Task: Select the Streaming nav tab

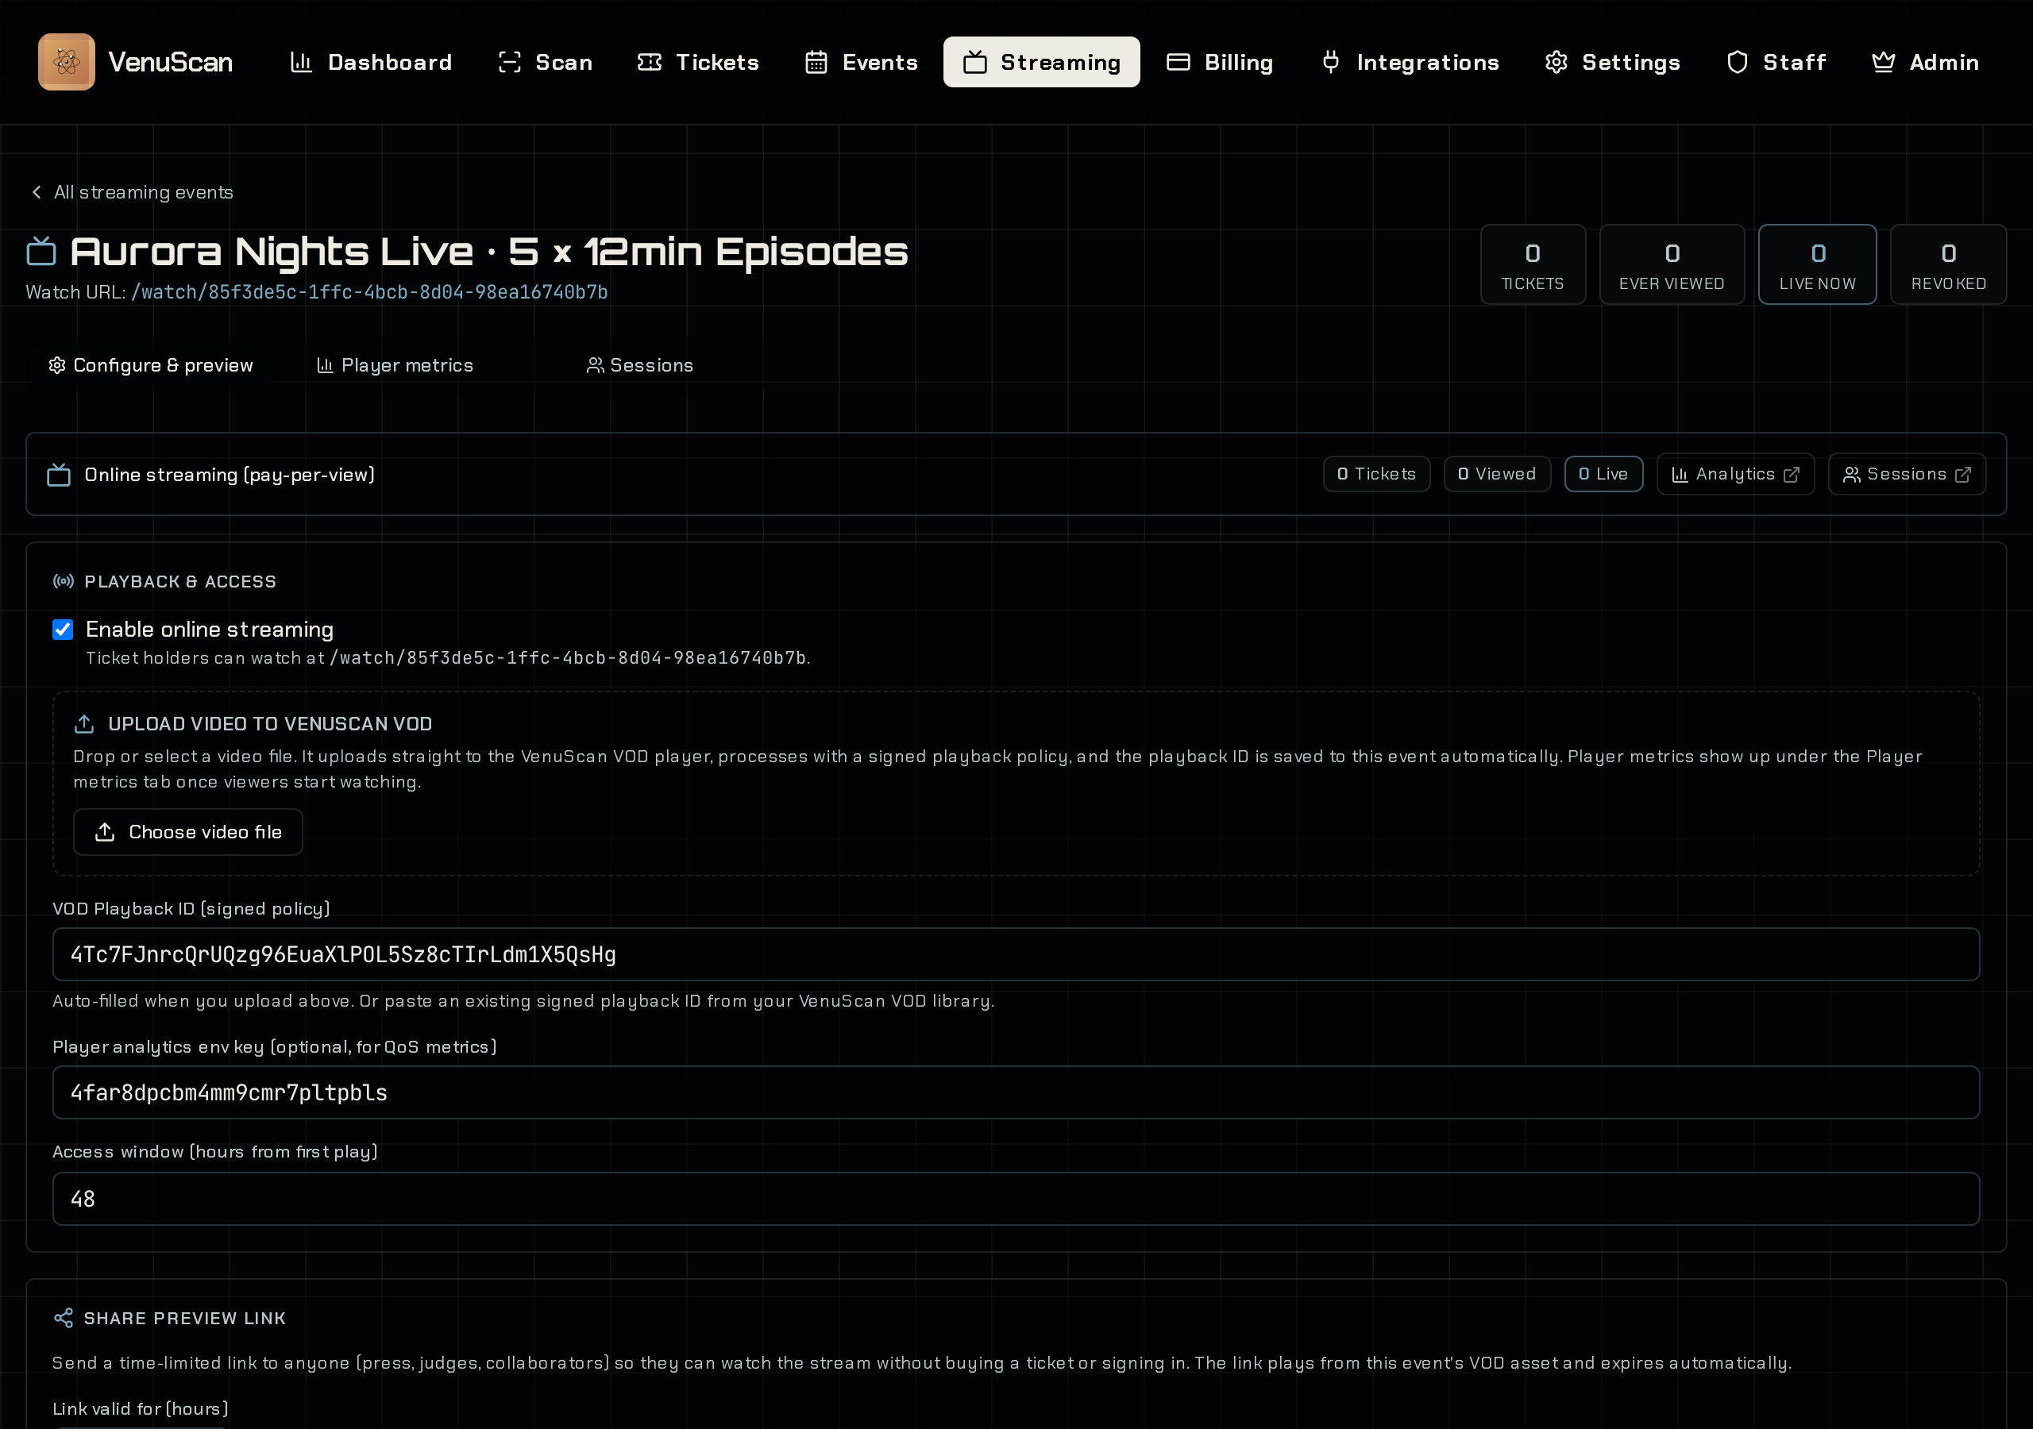Action: point(1041,62)
